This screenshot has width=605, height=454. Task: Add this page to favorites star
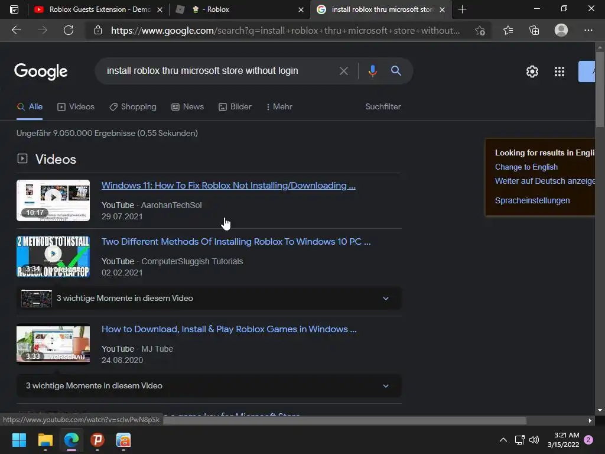480,30
